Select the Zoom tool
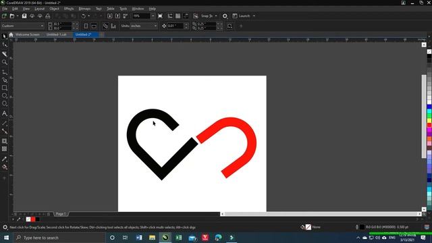432x243 pixels. coord(5,62)
